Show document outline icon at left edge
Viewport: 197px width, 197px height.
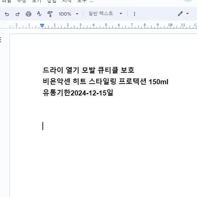click(0, 40)
